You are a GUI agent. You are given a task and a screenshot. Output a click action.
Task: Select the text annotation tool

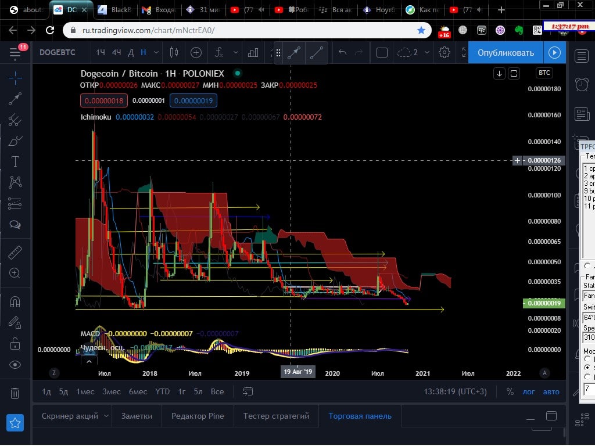15,161
